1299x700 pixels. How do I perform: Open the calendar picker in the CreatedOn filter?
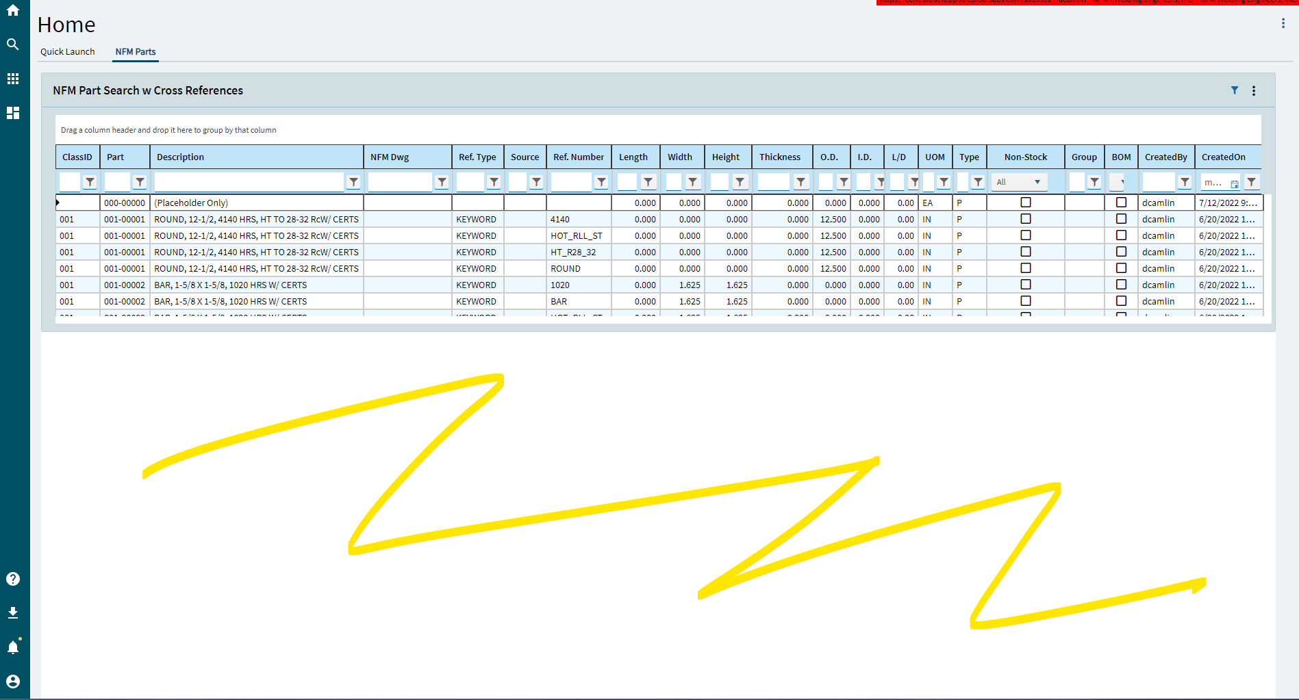point(1234,182)
